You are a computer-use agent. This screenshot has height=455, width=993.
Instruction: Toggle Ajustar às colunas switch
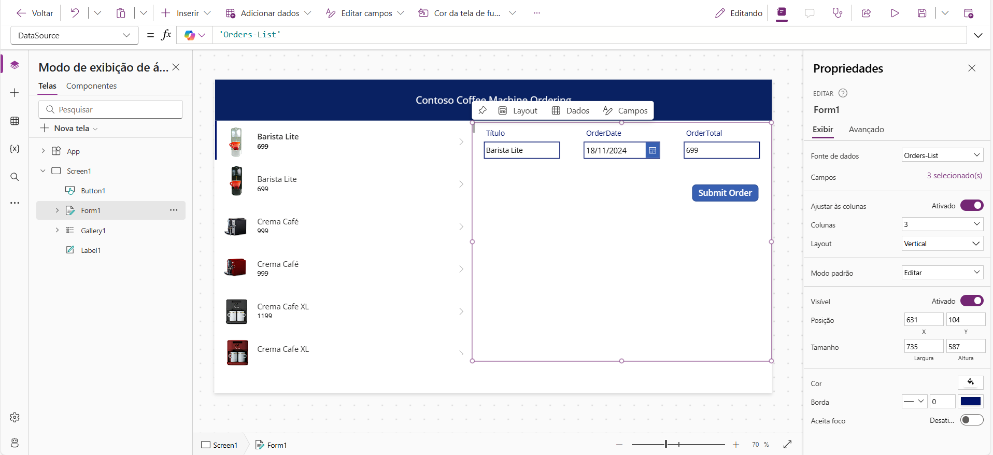coord(971,206)
